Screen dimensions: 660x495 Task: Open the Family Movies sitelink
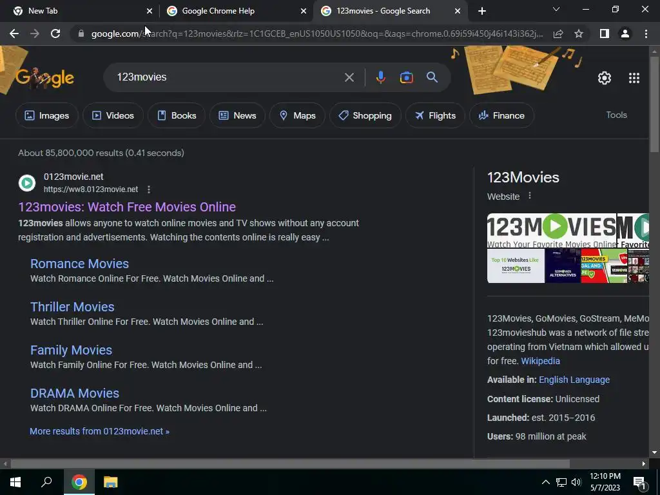click(x=71, y=350)
